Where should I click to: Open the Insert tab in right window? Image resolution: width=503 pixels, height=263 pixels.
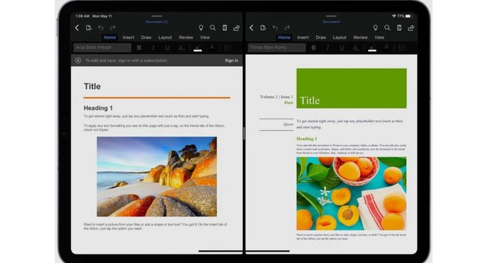tap(303, 37)
